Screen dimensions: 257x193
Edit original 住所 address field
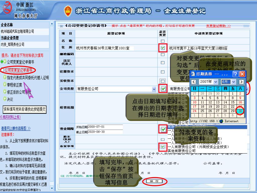pos(105,48)
